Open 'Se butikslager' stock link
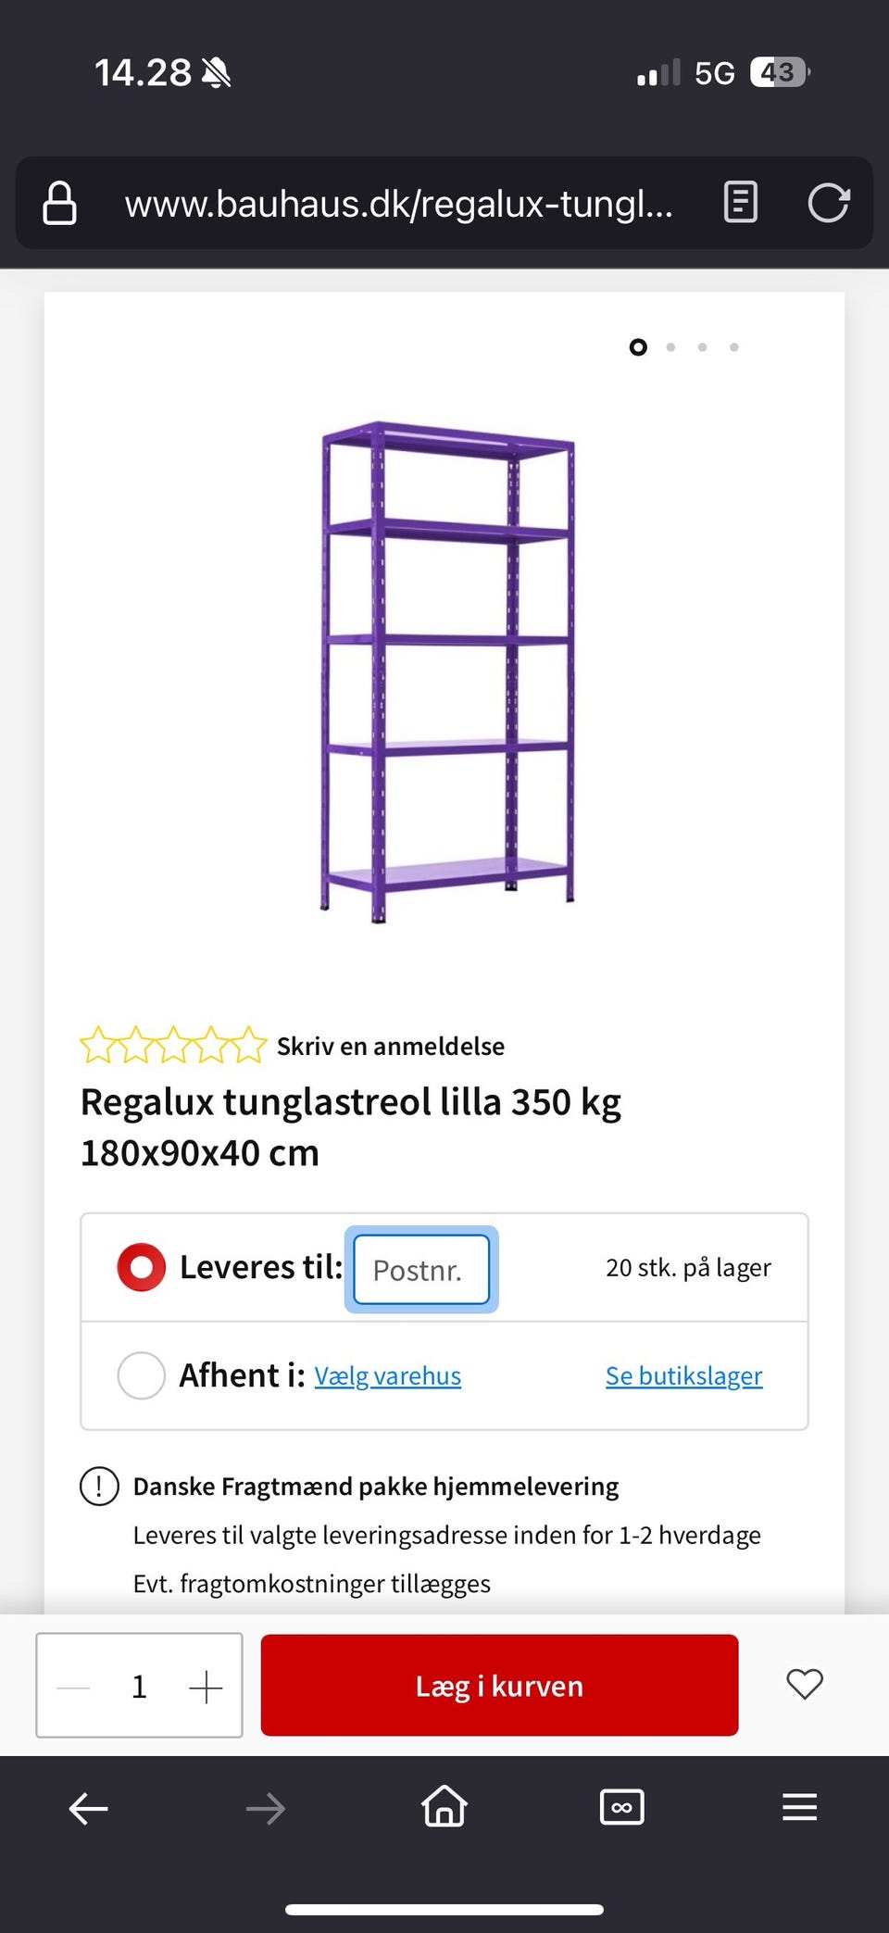 click(x=683, y=1376)
